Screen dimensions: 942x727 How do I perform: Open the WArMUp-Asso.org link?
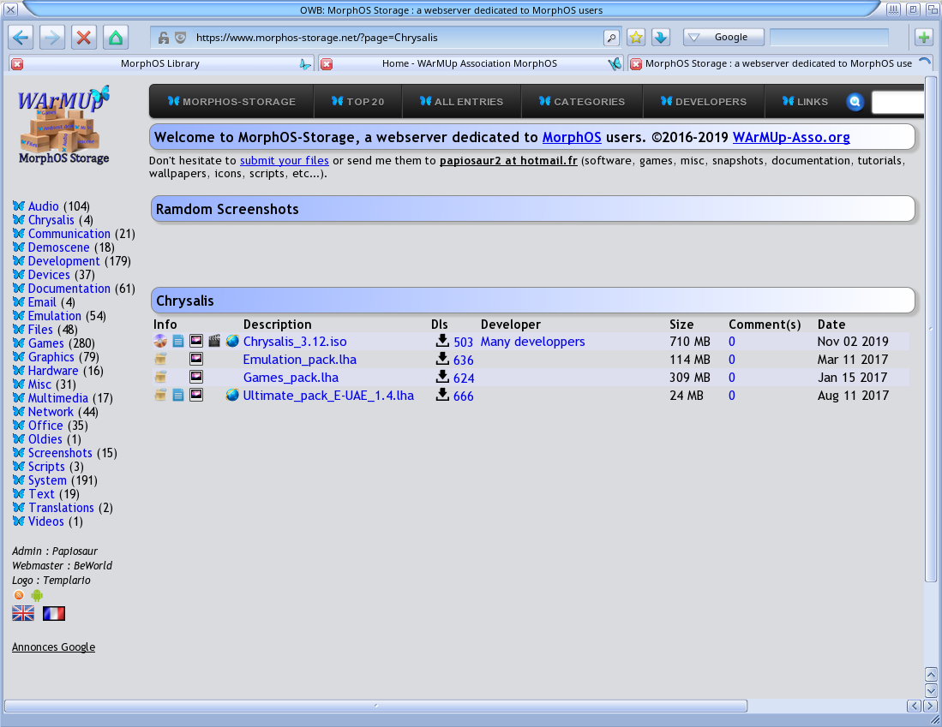(791, 138)
